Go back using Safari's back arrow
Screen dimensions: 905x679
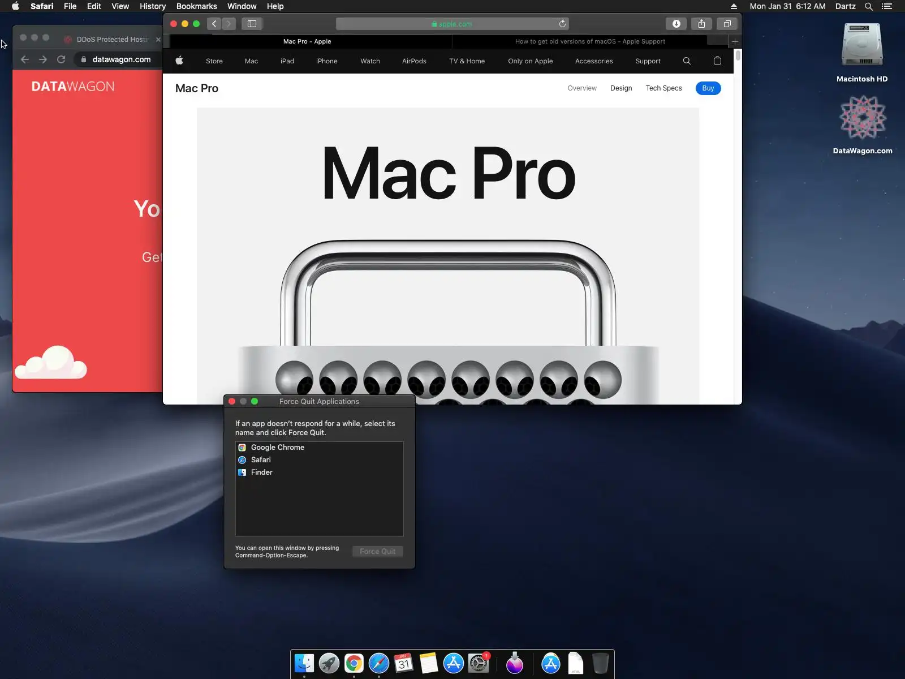[x=214, y=24]
